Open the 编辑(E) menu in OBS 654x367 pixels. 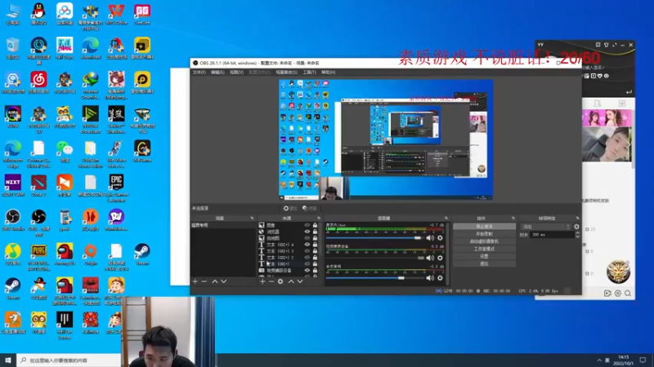(x=217, y=73)
